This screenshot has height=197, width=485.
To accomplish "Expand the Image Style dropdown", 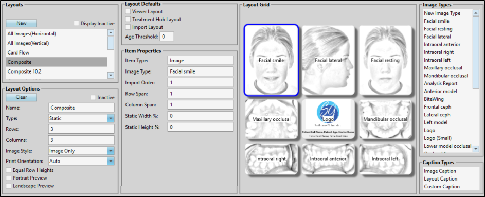I will pyautogui.click(x=81, y=151).
